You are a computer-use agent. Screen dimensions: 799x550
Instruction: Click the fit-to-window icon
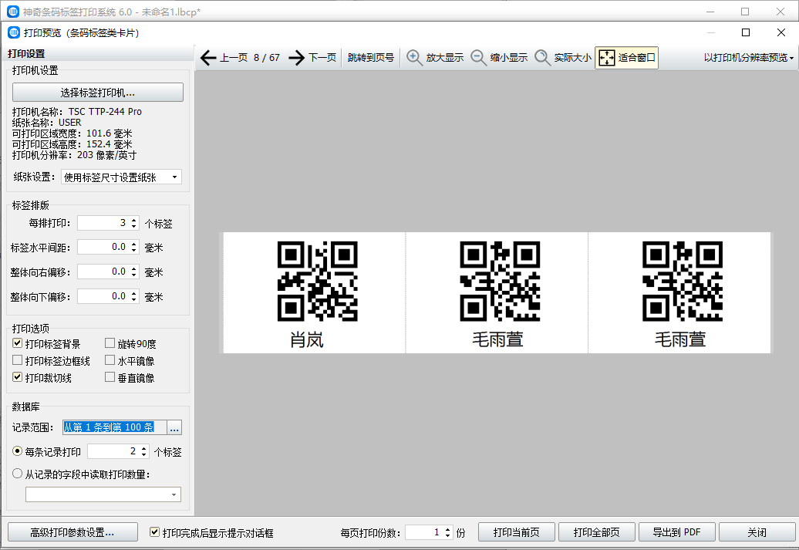[x=606, y=58]
